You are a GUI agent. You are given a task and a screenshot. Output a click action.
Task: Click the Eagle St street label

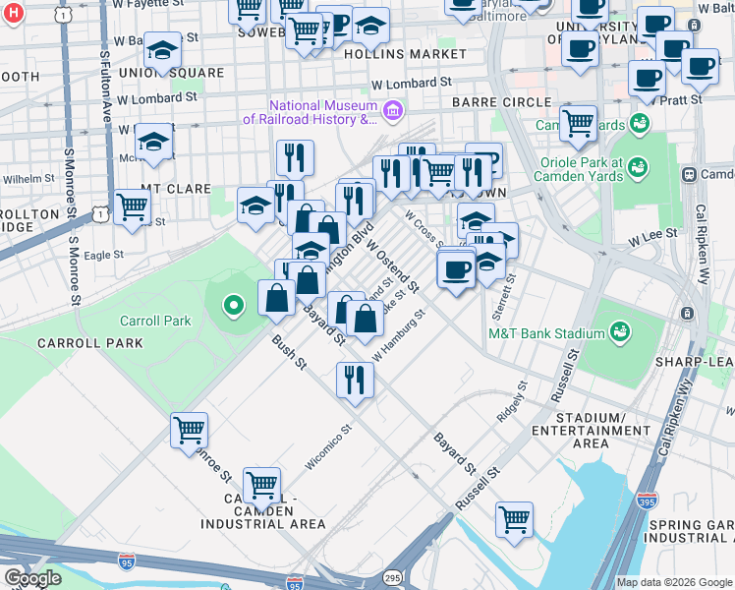103,255
